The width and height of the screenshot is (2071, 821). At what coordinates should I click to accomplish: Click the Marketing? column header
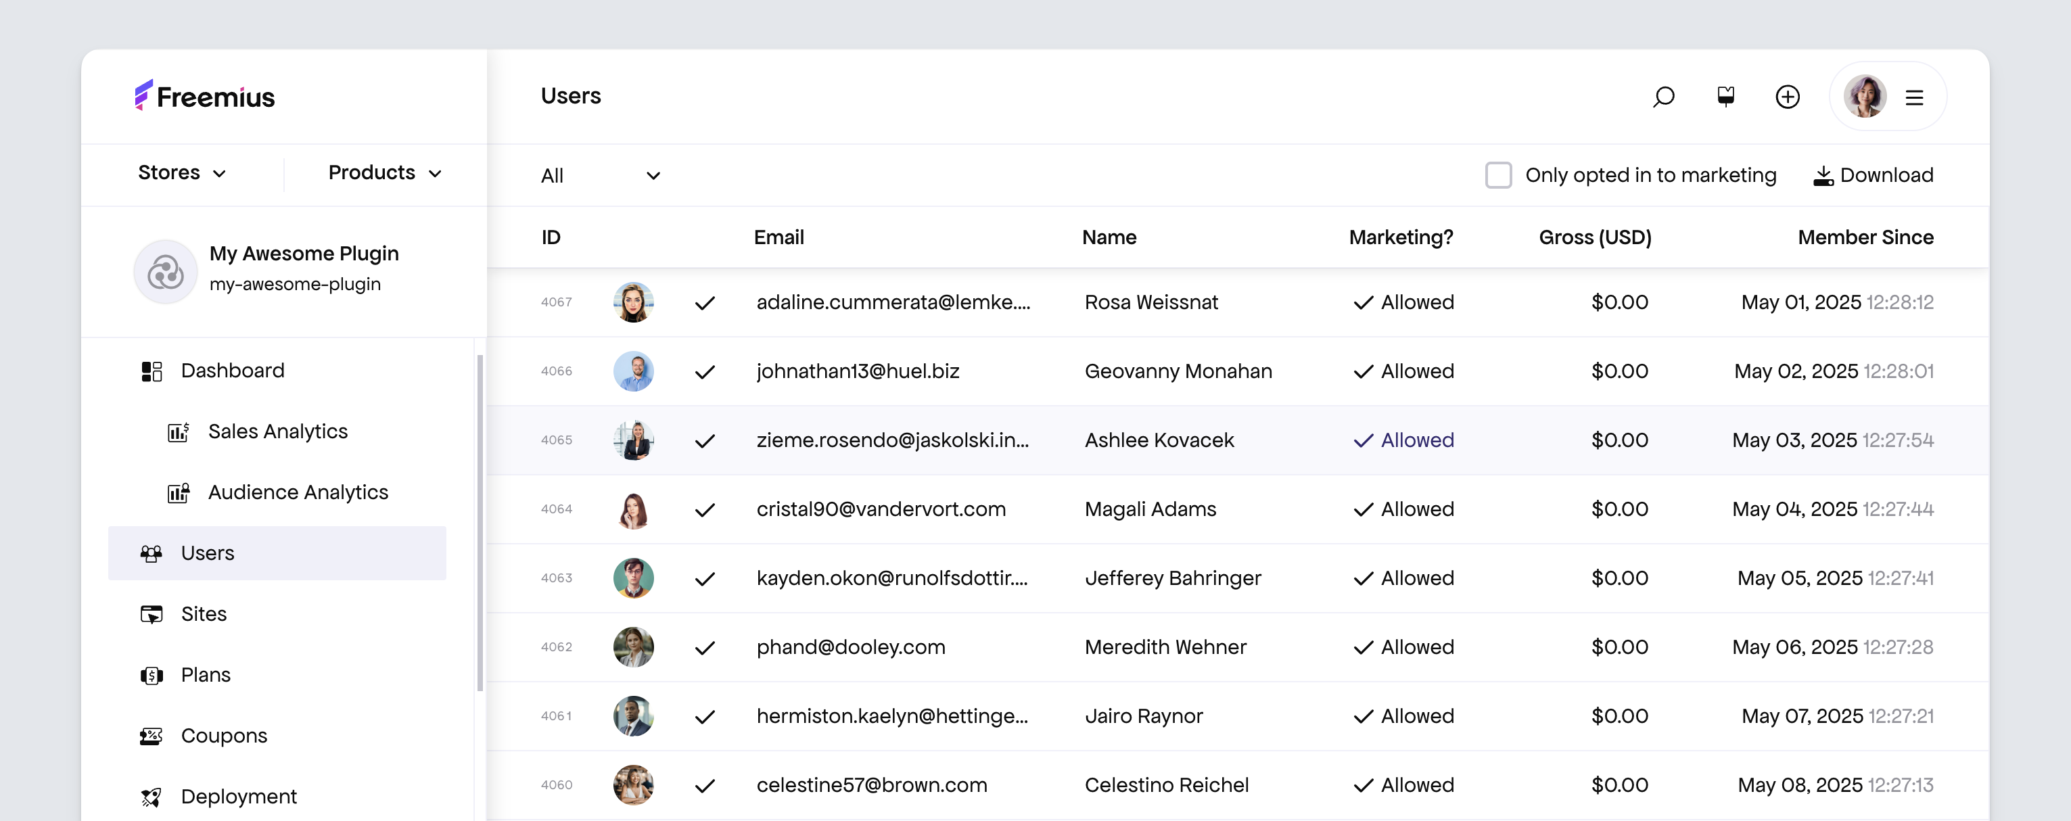[x=1401, y=237]
